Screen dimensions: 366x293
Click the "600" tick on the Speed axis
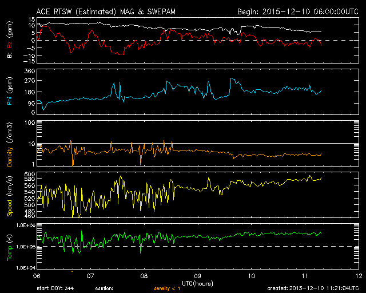pyautogui.click(x=30, y=174)
